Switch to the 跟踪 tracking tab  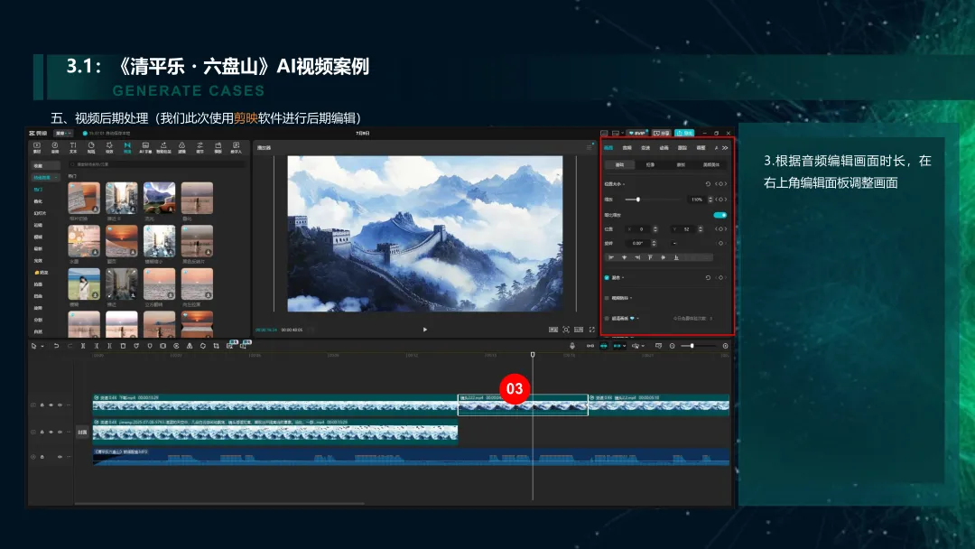coord(682,148)
